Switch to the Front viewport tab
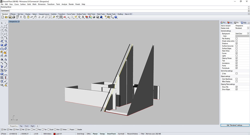The height and width of the screenshot is (135, 250). (x=27, y=126)
